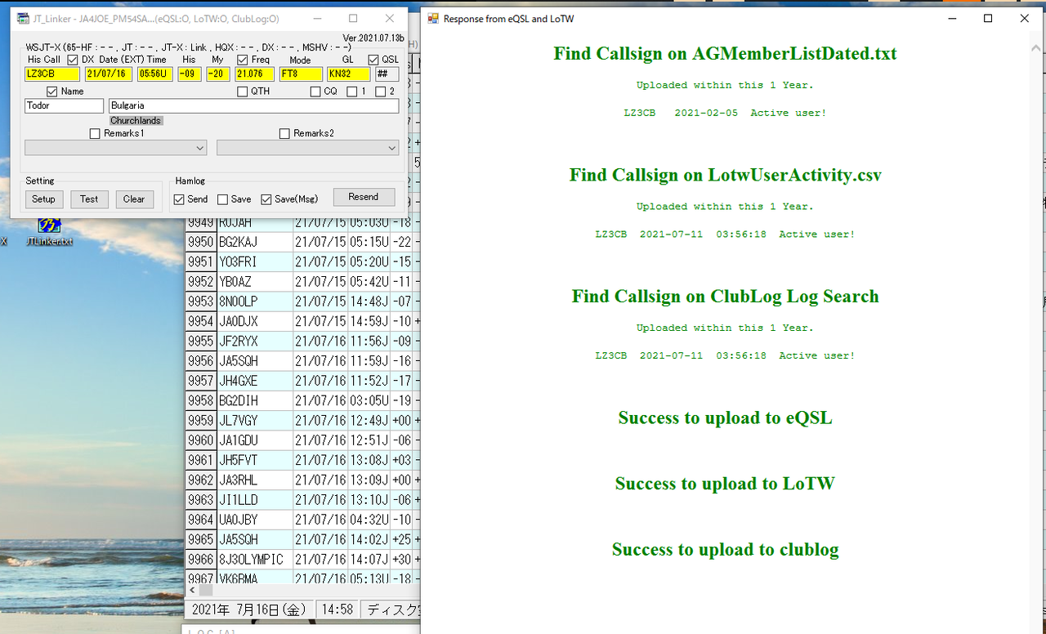Click the JT_Linker title bar app icon

24,18
